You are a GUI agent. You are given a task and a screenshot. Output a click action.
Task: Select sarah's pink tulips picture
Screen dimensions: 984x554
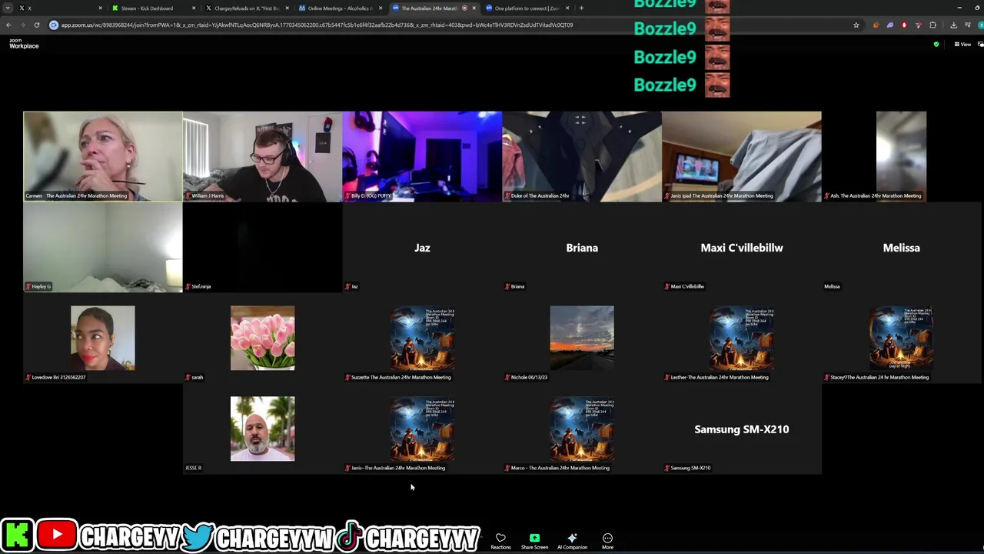click(262, 338)
